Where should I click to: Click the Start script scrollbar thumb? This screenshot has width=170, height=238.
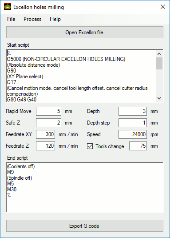coord(159,63)
